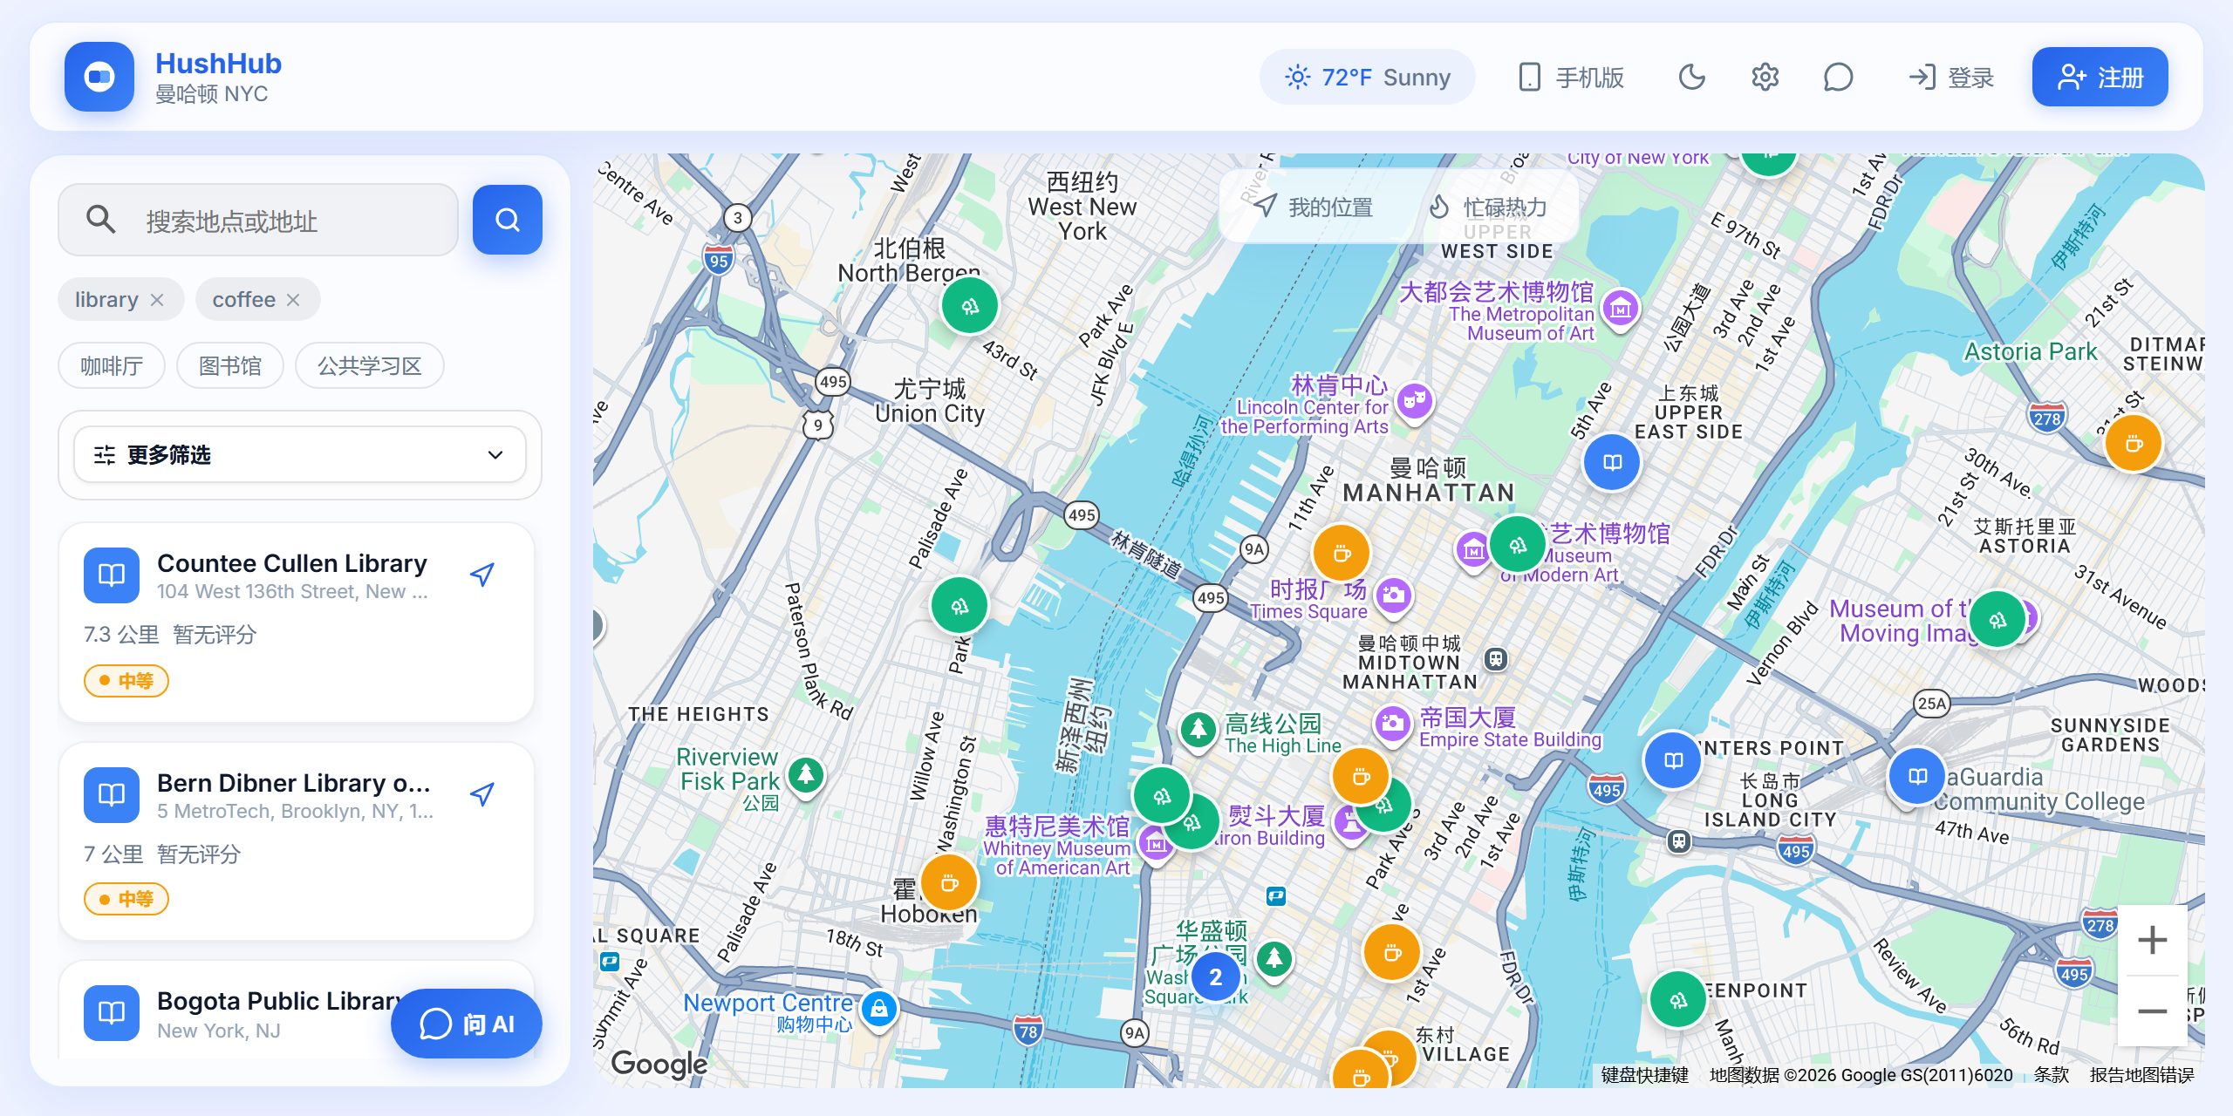Click 中等 badge on Bern Dibner card

pos(126,899)
